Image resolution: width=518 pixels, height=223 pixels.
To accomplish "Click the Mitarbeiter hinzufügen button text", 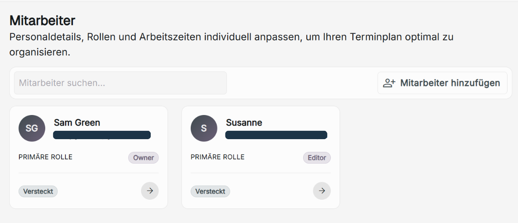I will pyautogui.click(x=450, y=83).
